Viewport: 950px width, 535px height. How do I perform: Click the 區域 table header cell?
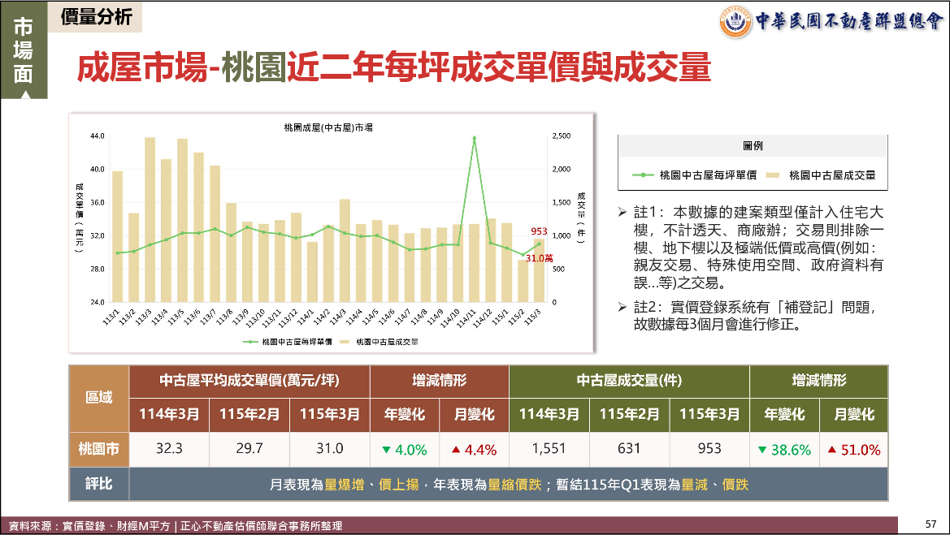(x=99, y=398)
